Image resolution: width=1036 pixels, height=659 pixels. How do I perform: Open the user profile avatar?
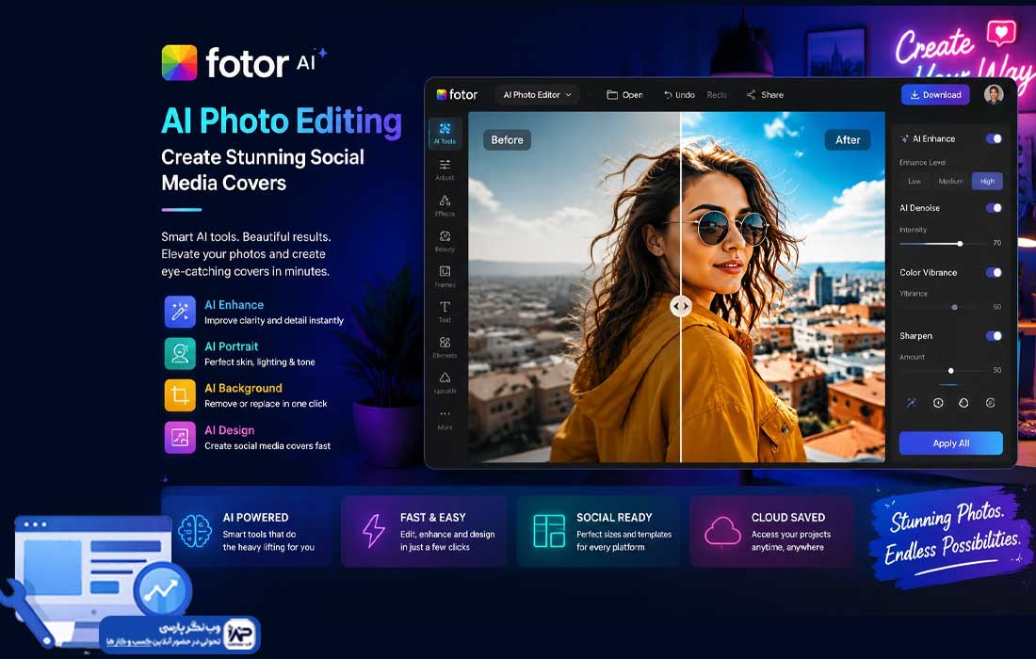[993, 94]
